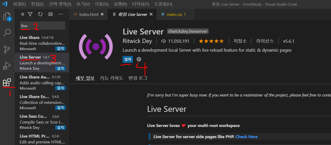
Task: Select Live Share extension in list
Action: coord(42,43)
